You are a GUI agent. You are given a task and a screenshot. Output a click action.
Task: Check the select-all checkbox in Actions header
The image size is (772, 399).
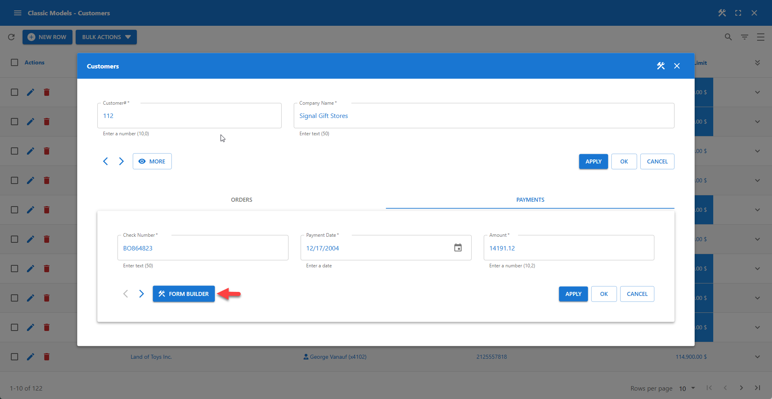[14, 62]
